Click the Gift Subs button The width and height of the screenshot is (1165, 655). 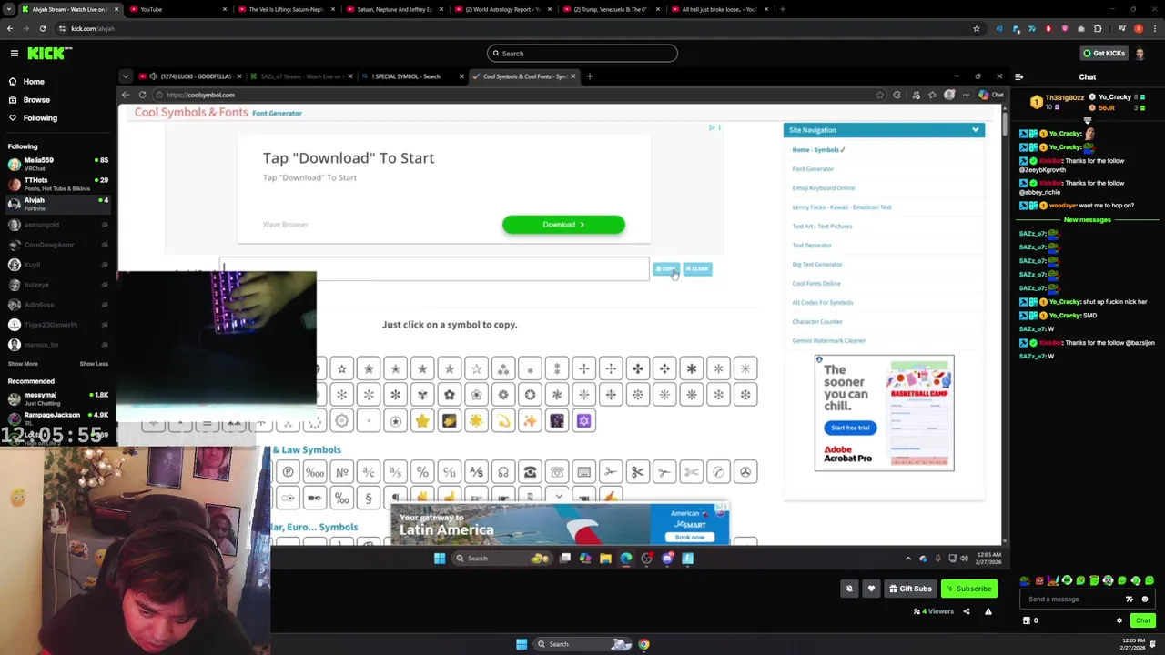(910, 589)
